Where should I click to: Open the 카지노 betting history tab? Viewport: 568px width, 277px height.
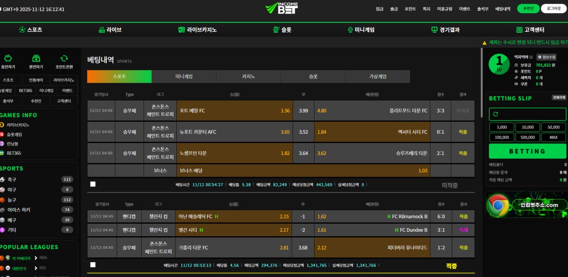[249, 77]
